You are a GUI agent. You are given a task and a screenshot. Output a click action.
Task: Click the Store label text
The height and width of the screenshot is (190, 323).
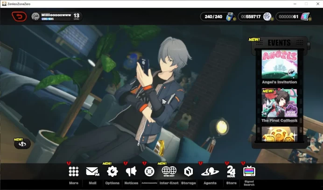[x=231, y=183]
